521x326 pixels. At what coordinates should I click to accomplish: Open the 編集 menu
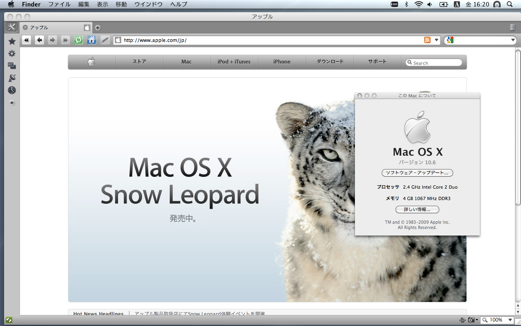(84, 4)
